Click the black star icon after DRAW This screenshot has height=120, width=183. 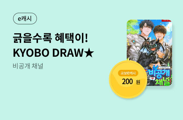(89, 53)
